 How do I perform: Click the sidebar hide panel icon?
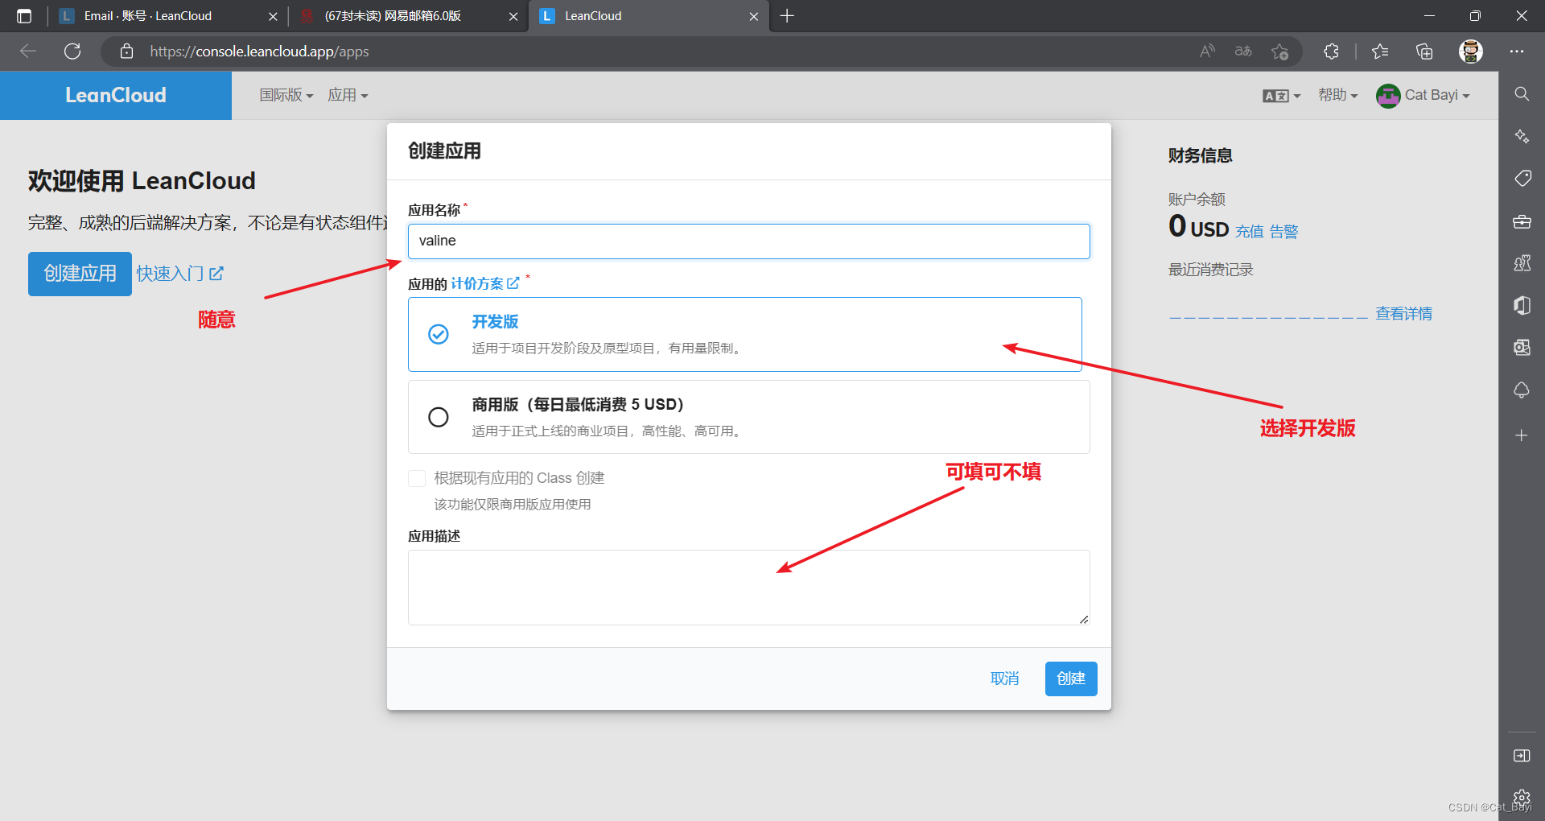[1522, 756]
